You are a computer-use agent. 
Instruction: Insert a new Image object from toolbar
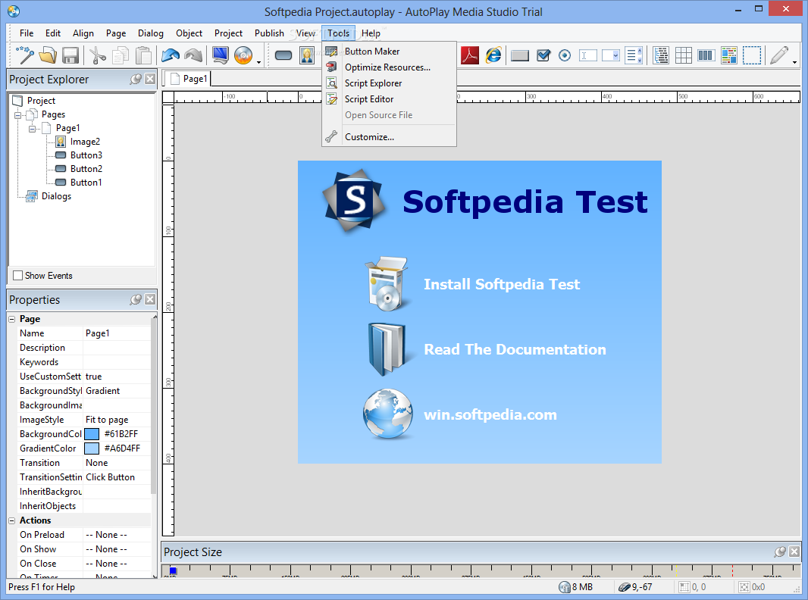[307, 55]
